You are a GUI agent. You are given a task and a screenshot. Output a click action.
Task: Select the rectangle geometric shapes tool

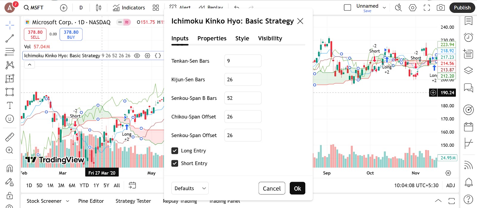(x=10, y=92)
